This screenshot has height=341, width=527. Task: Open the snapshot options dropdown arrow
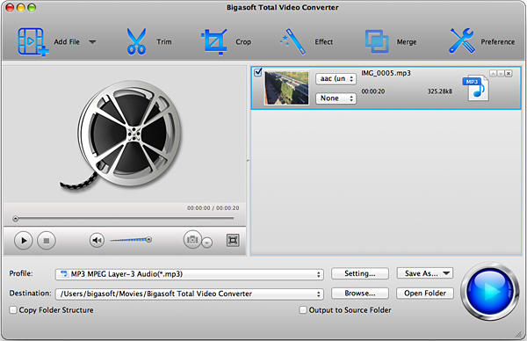pyautogui.click(x=207, y=243)
